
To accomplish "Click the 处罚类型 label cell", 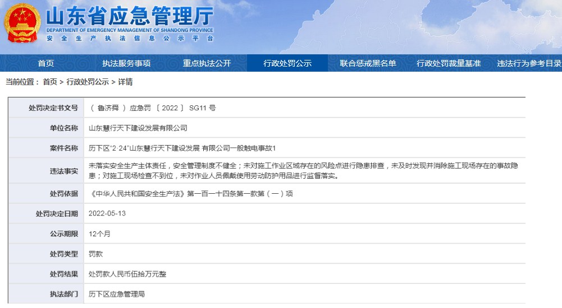I will 46,254.
